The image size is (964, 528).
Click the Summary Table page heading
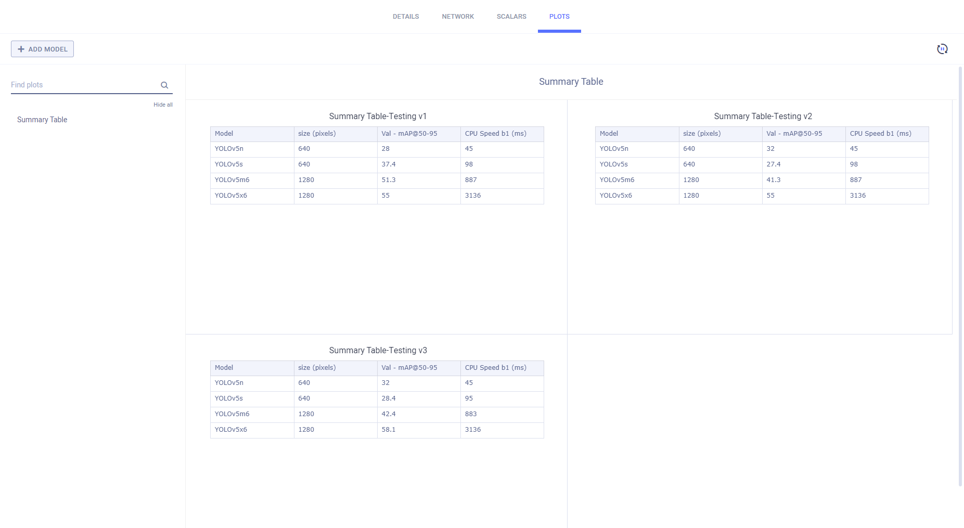(571, 82)
